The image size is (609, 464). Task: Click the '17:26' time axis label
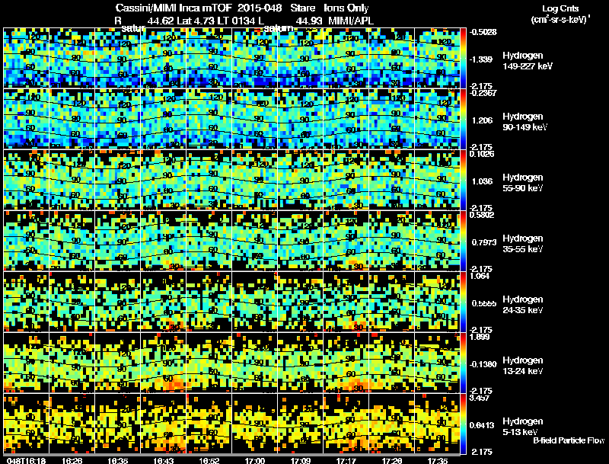point(391,460)
